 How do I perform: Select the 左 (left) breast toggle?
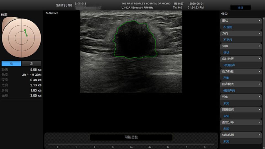(x=31, y=63)
